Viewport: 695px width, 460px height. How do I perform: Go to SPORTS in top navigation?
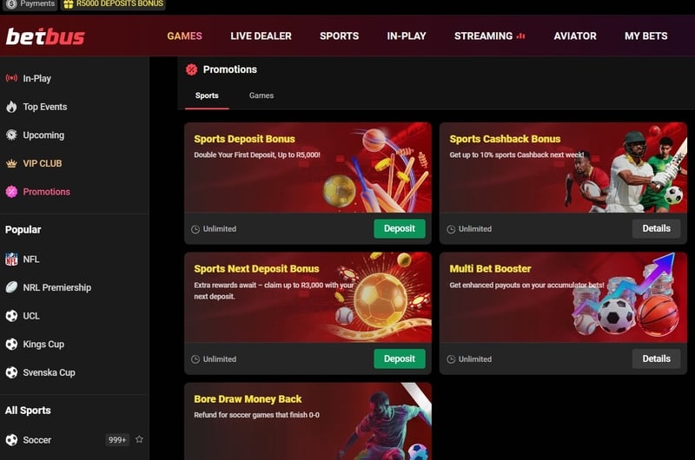click(x=339, y=36)
